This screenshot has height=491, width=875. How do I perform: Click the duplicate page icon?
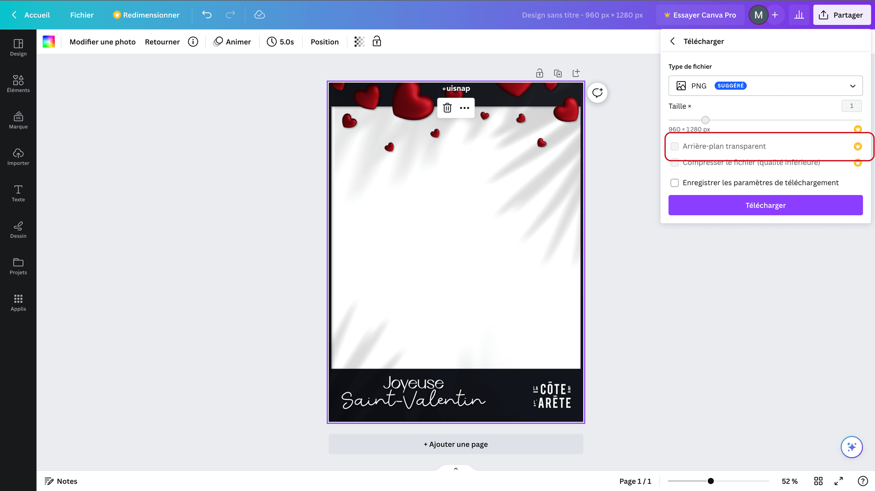pyautogui.click(x=558, y=73)
